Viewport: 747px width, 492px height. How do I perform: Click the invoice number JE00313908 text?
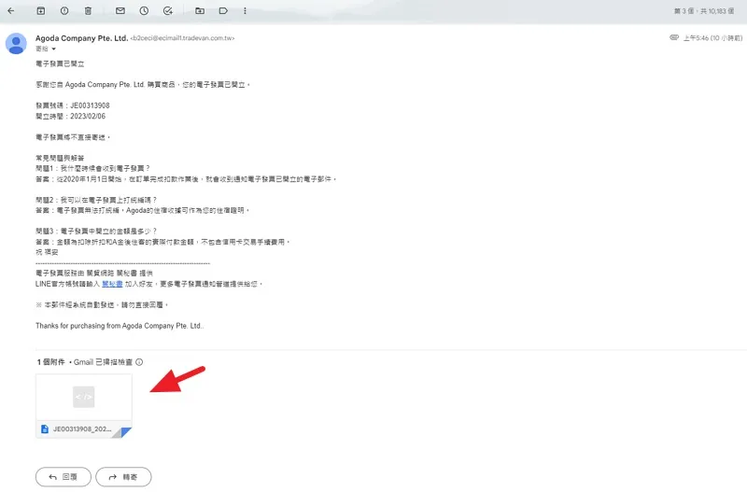90,105
